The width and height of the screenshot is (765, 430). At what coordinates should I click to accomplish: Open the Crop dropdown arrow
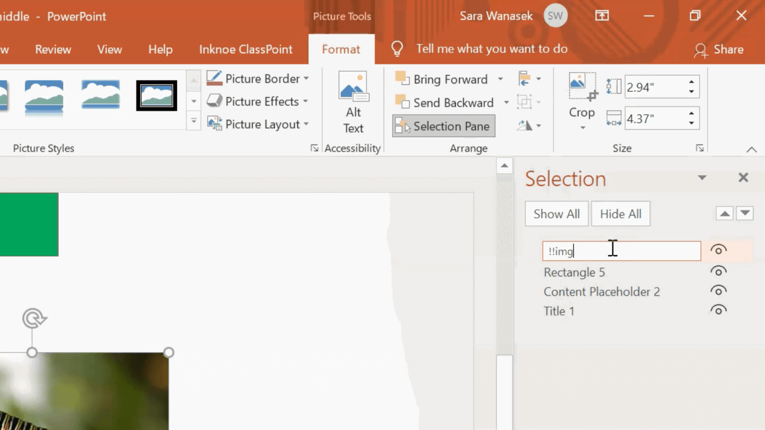(582, 127)
